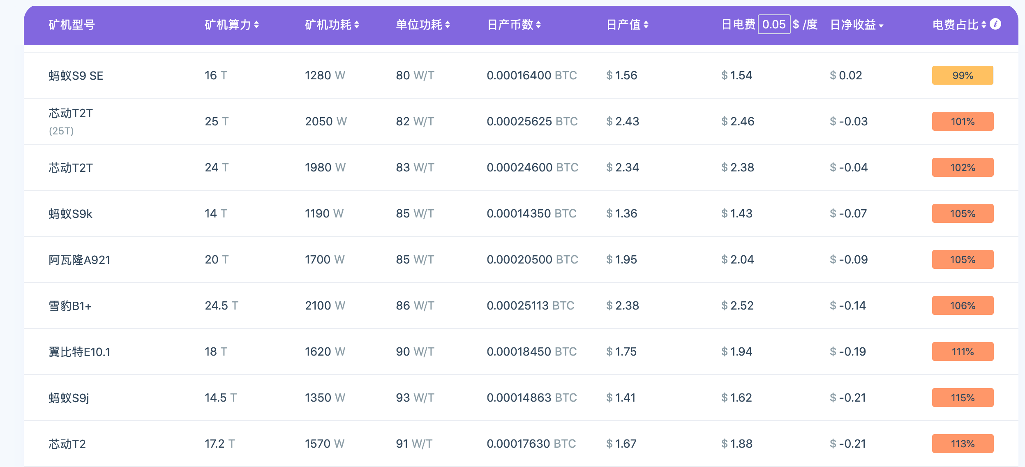
Task: Click the info icon beside 电费占比
Action: [x=995, y=24]
